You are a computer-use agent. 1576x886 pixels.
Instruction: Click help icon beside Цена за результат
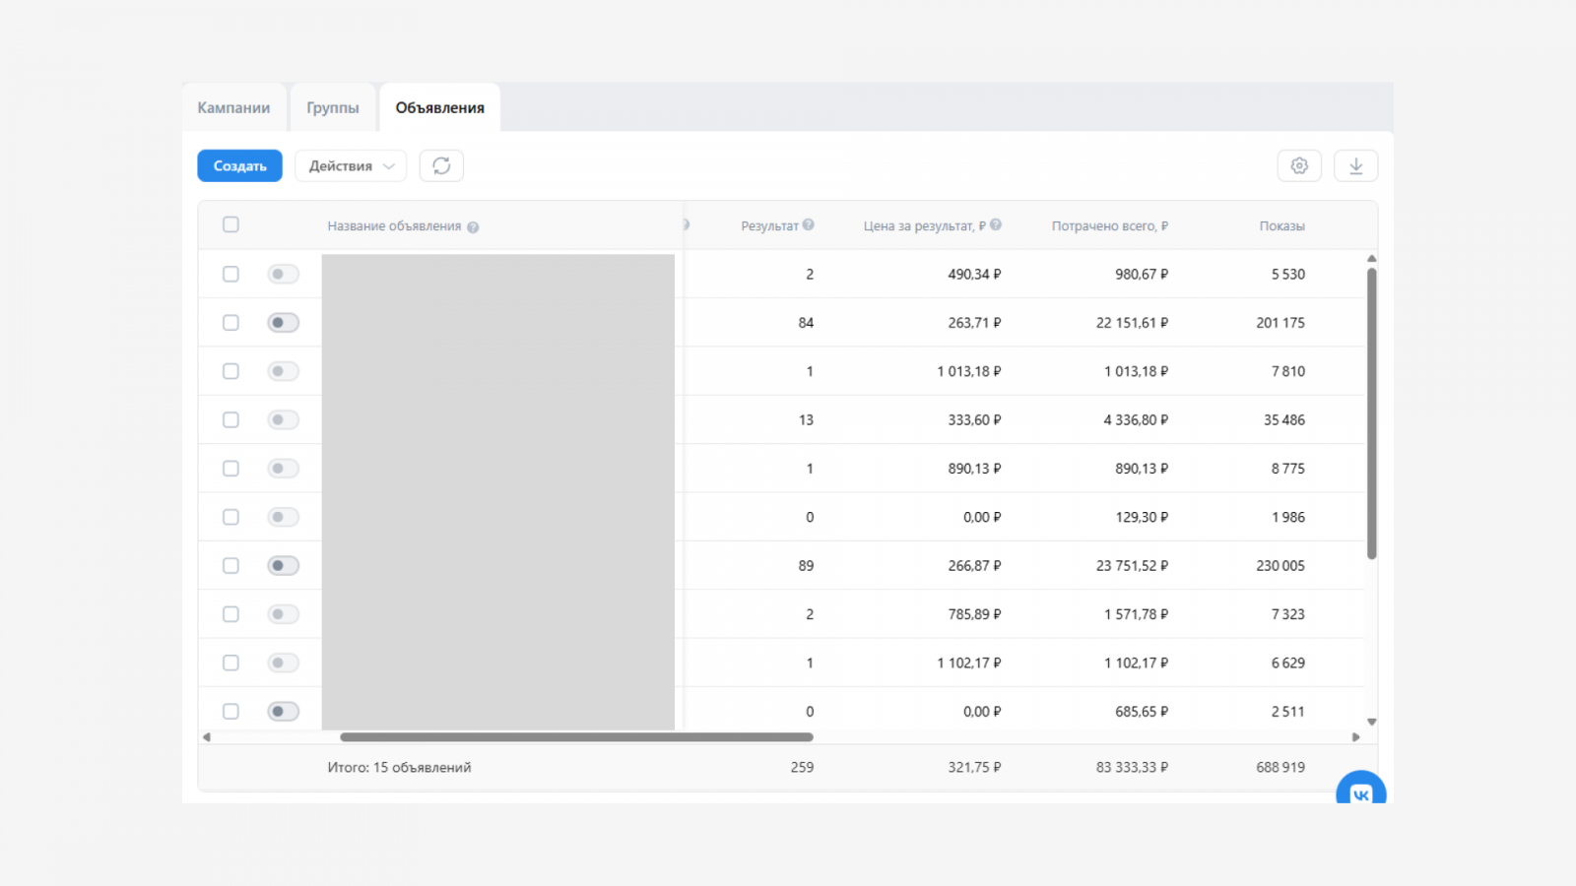[996, 224]
